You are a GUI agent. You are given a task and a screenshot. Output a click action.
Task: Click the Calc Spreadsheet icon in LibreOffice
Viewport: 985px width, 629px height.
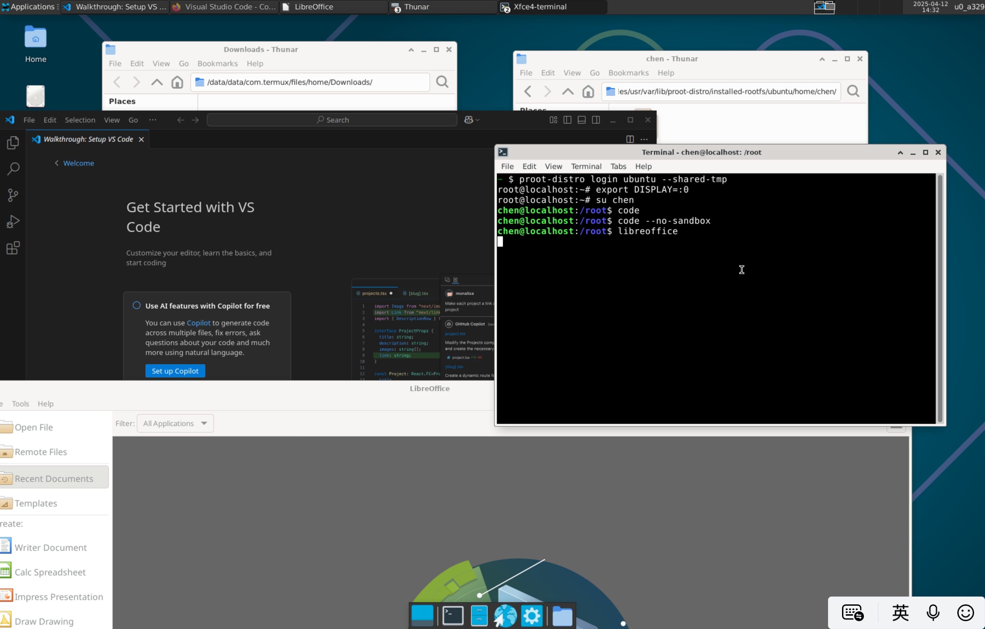(x=50, y=572)
